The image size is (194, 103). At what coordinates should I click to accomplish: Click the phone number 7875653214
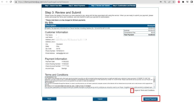[60, 51]
